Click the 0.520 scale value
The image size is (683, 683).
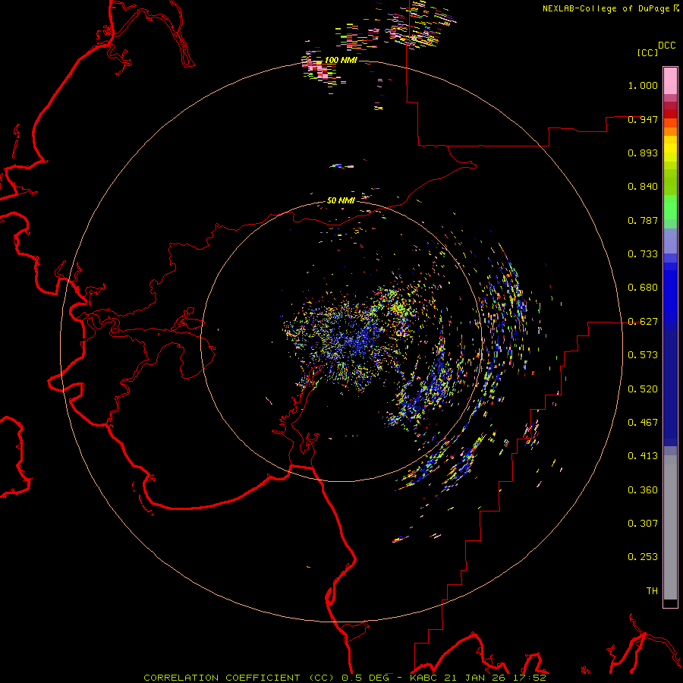tap(643, 389)
